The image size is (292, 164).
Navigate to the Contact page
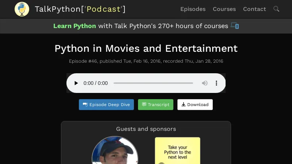pyautogui.click(x=254, y=9)
